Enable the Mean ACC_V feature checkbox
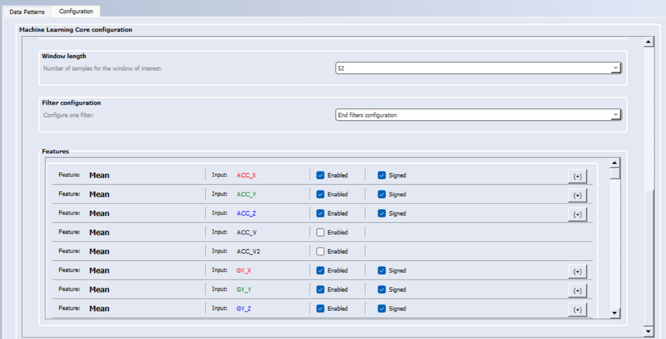This screenshot has width=666, height=339. tap(320, 232)
